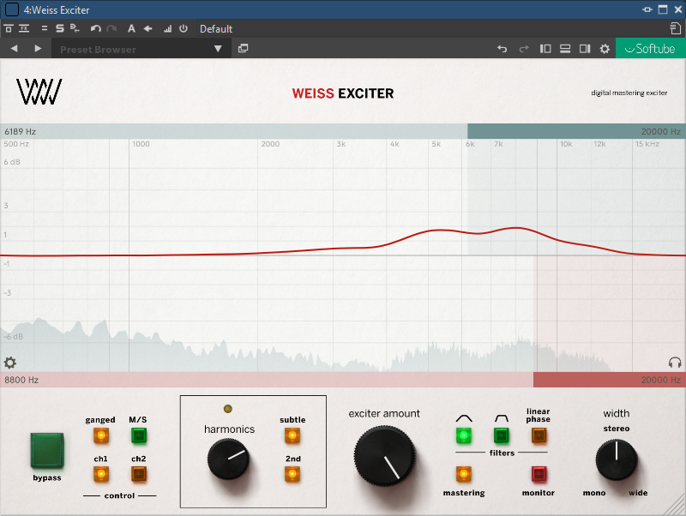Click the Softube undo arrow icon
This screenshot has height=516, width=686.
coord(502,49)
